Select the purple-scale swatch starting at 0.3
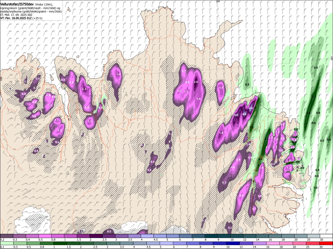333x249 pixels. pos(19,236)
